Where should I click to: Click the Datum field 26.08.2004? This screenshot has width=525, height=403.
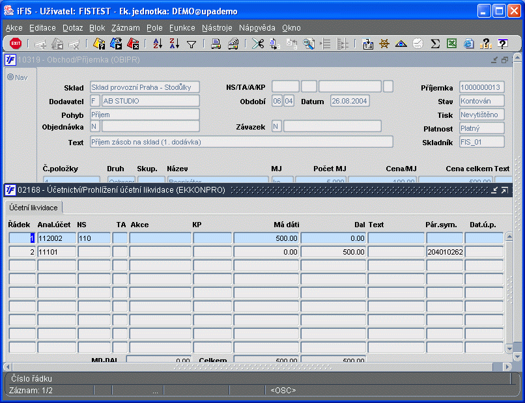[x=350, y=101]
